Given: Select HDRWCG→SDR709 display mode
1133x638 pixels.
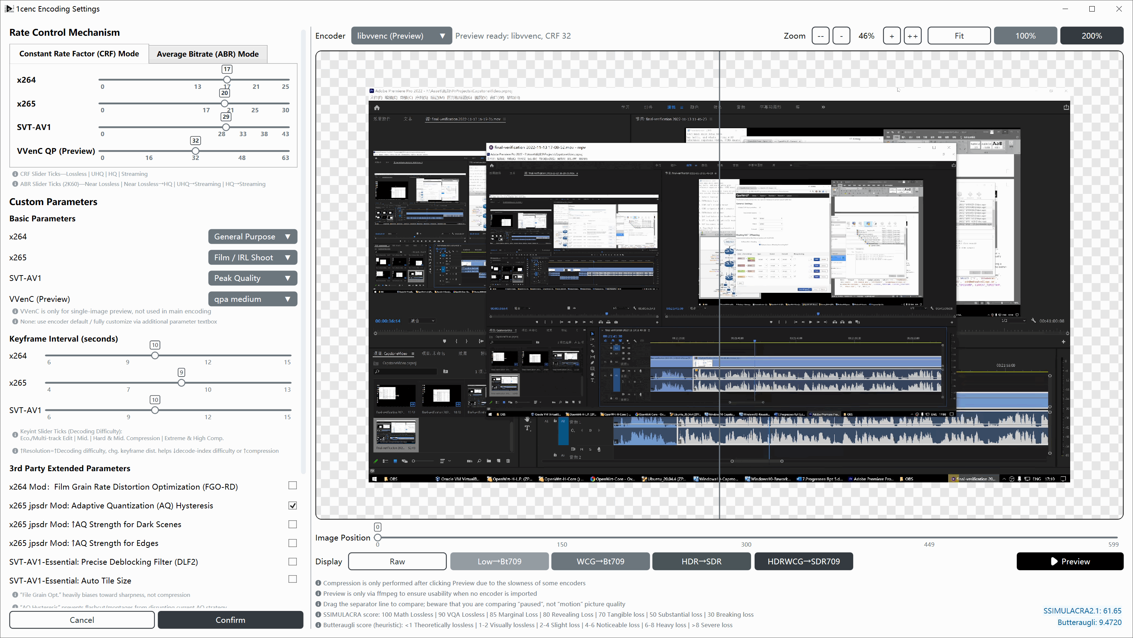Looking at the screenshot, I should (x=804, y=561).
